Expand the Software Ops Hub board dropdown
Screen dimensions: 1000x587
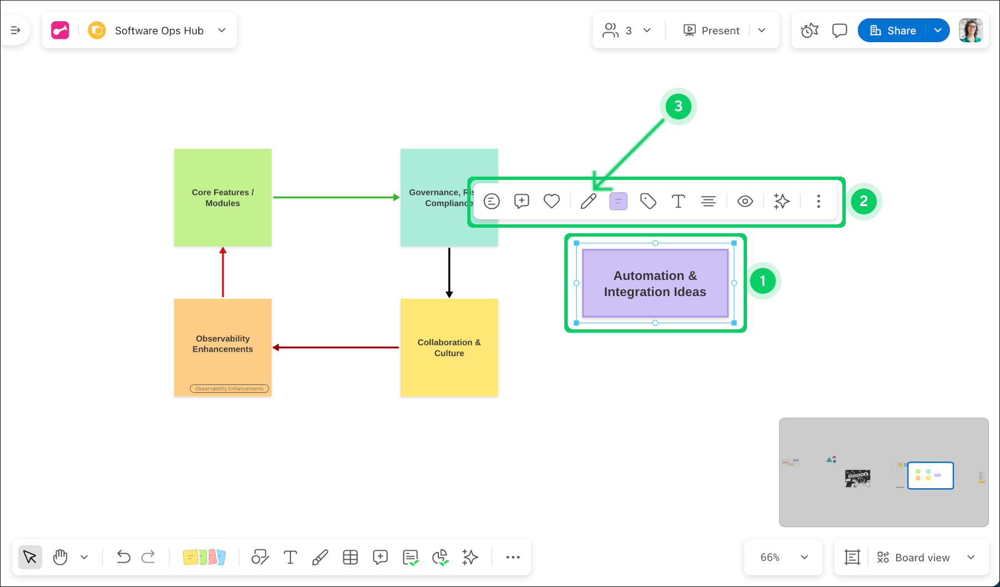(x=222, y=31)
